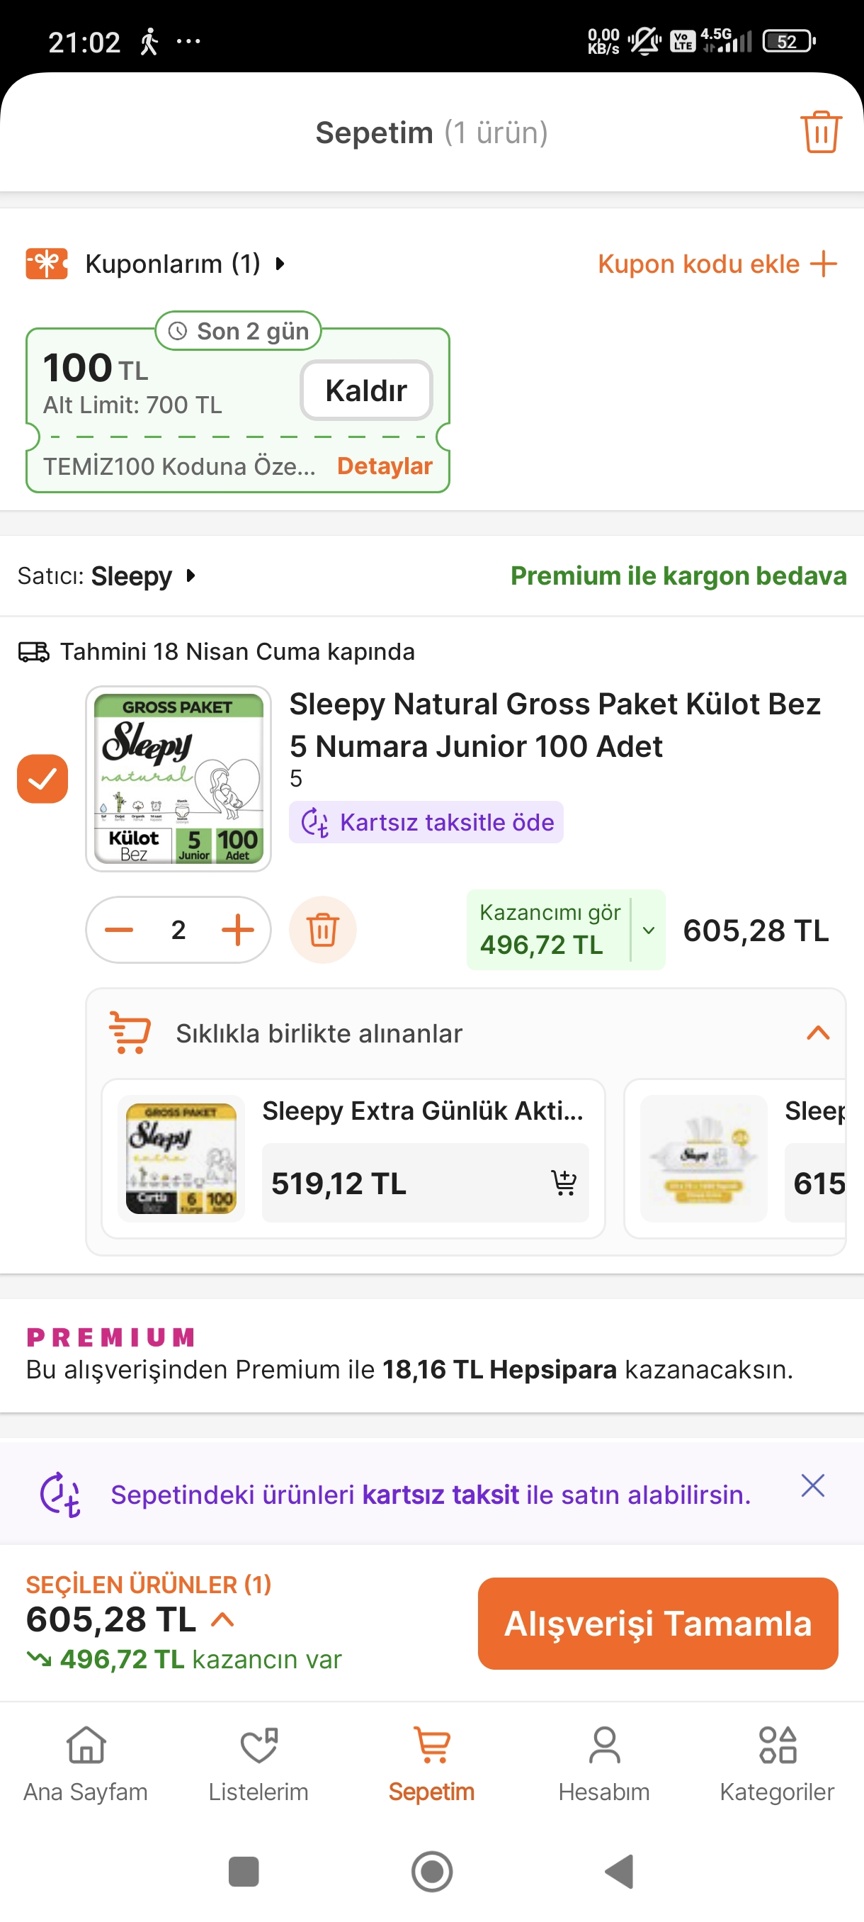Tap Kupon kodu ekle link

pos(717,264)
